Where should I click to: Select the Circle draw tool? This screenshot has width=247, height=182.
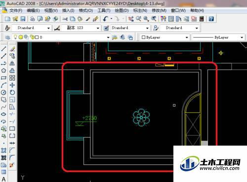[x=3, y=92]
